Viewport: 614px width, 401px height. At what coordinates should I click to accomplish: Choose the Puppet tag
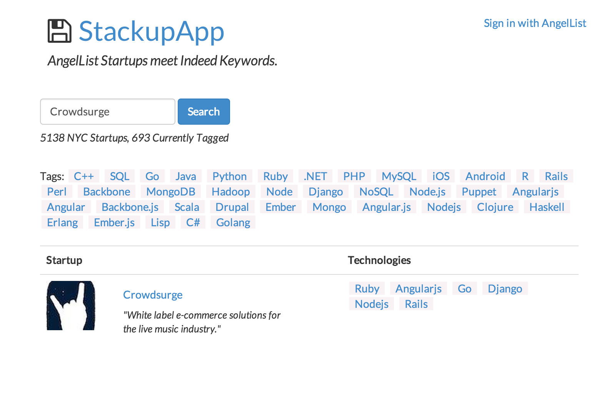pyautogui.click(x=479, y=192)
